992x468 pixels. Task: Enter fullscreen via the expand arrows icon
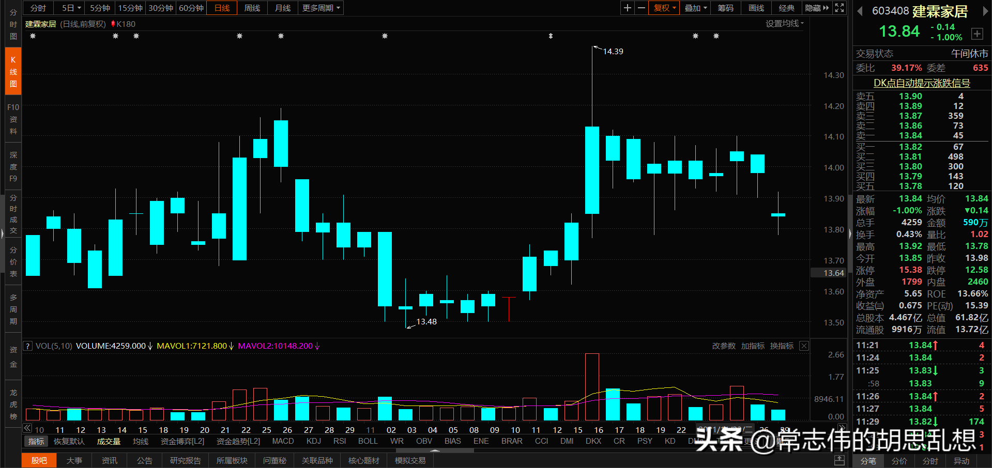coord(838,8)
